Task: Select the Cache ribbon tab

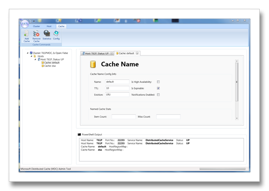Action: pos(61,26)
